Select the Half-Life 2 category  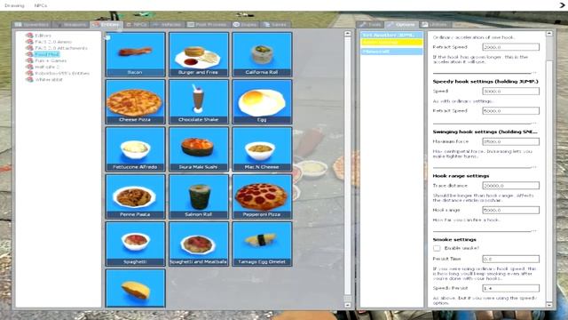coord(47,67)
